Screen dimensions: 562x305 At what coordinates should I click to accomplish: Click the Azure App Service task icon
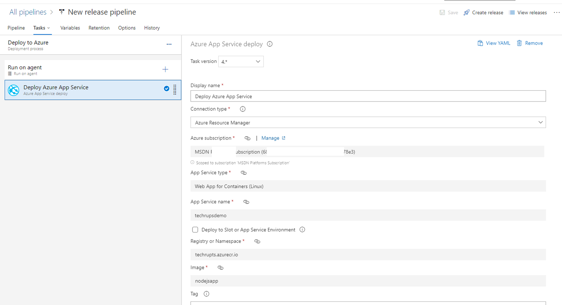pyautogui.click(x=14, y=90)
